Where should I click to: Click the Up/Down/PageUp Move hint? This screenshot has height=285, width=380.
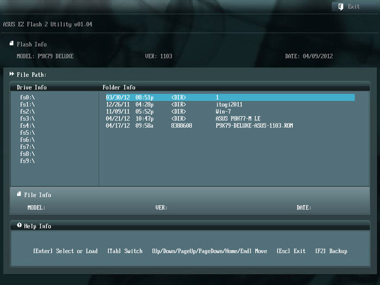(x=210, y=251)
